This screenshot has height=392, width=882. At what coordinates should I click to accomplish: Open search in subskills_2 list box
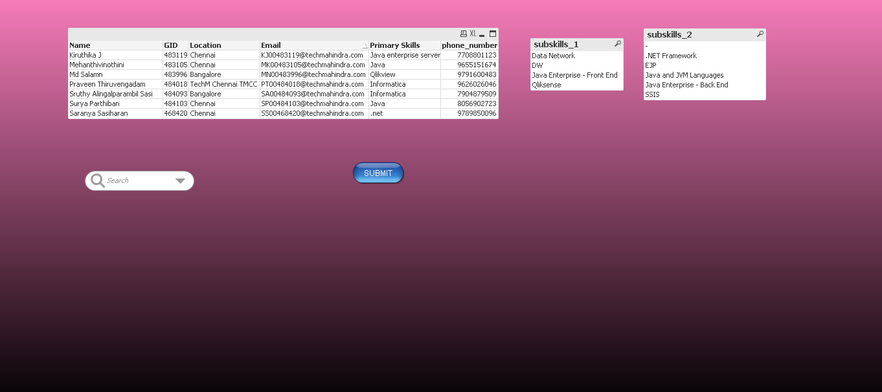tap(760, 34)
